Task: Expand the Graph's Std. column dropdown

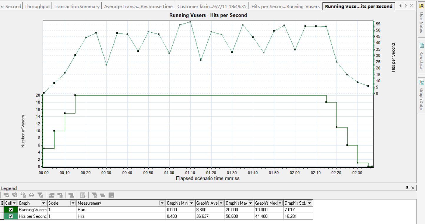Action: (x=309, y=203)
